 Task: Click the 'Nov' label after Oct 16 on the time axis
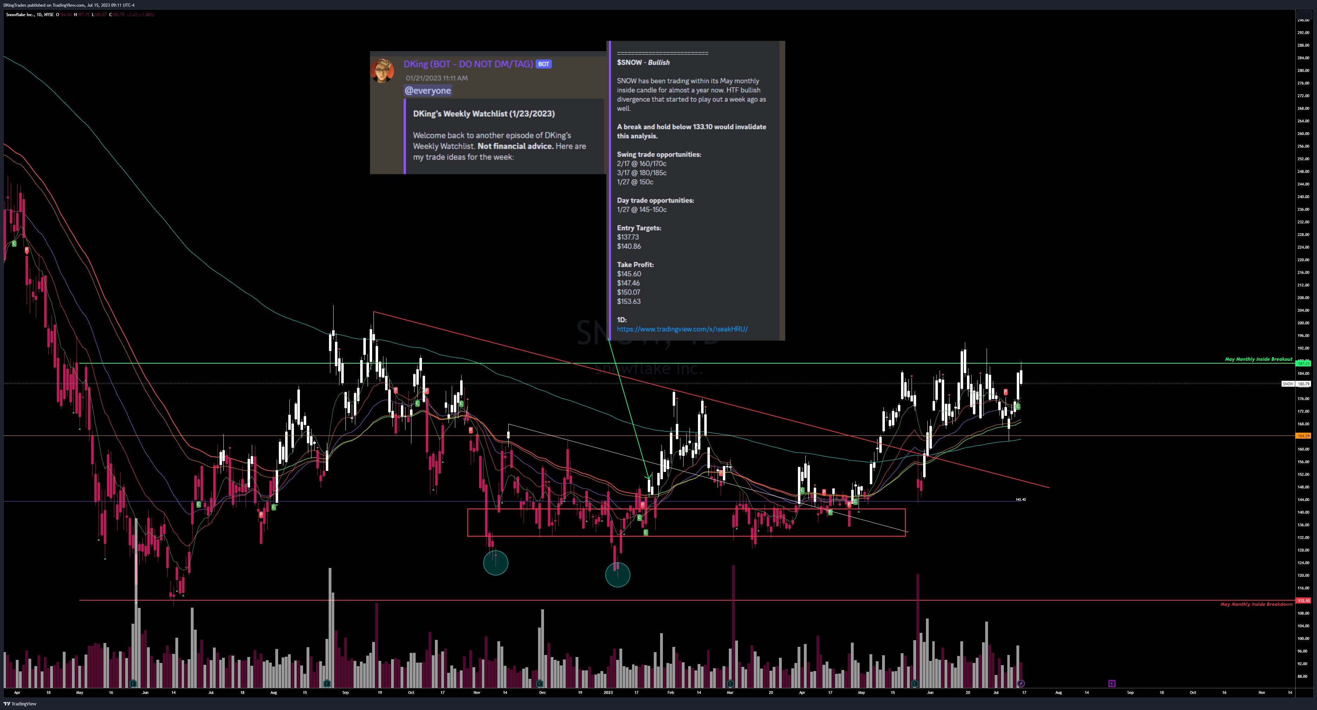(x=1262, y=692)
